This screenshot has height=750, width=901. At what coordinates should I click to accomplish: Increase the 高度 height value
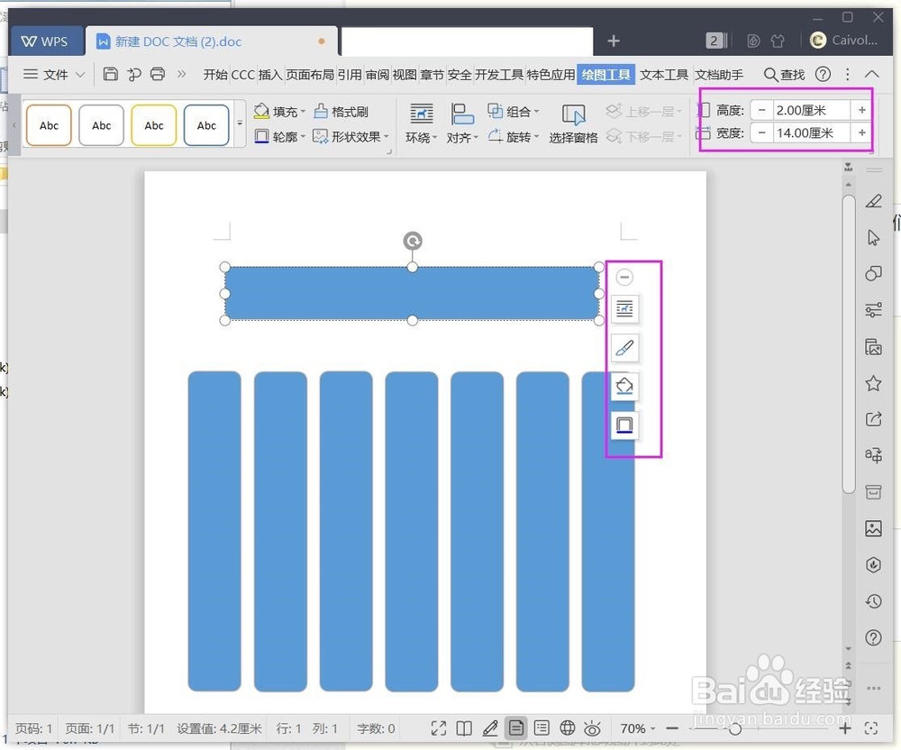[x=862, y=110]
